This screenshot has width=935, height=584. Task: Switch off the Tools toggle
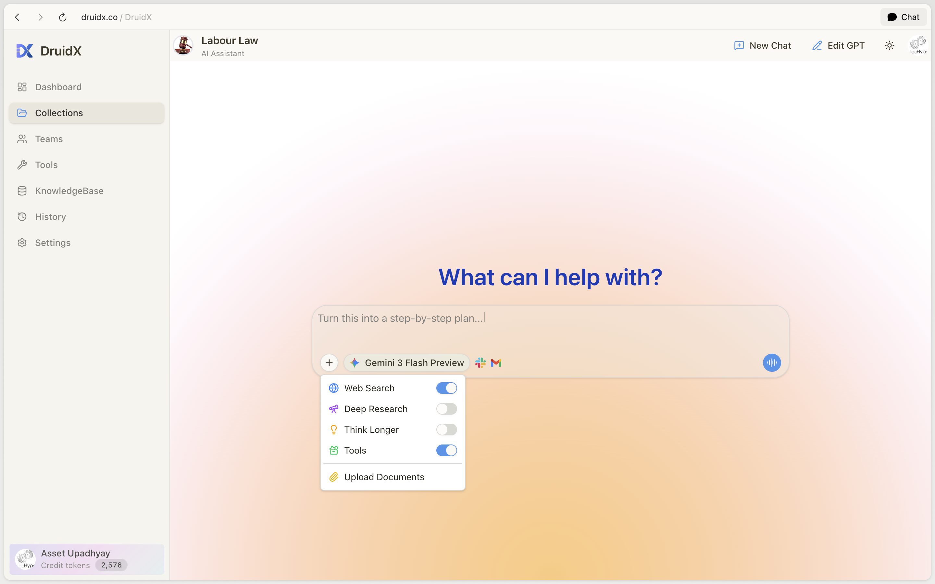tap(446, 450)
